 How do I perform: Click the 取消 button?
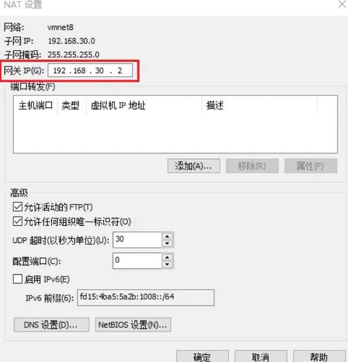pyautogui.click(x=261, y=357)
